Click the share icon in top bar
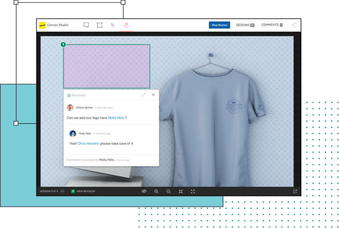 293,25
